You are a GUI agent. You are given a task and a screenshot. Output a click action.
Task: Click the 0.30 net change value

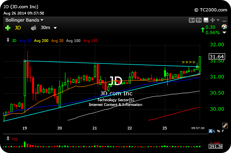tap(210, 27)
